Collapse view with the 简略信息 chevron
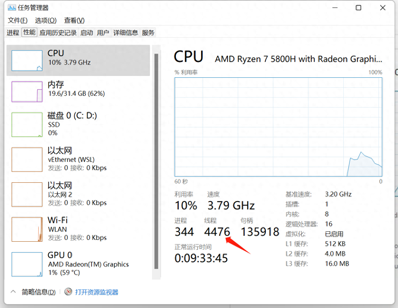The image size is (398, 308). (x=13, y=292)
